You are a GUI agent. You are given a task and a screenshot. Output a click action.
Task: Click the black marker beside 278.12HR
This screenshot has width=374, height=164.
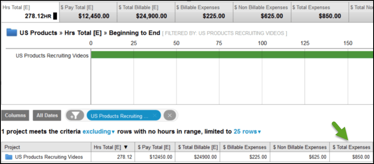tap(55, 16)
